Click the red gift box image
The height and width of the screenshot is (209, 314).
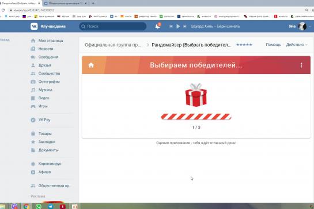pyautogui.click(x=196, y=95)
